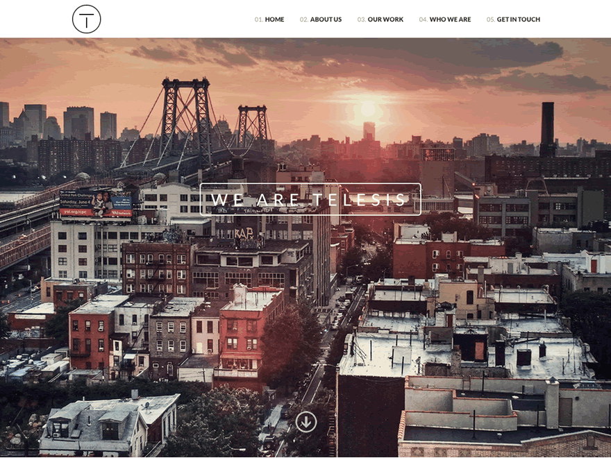Click the circular T logo icon
This screenshot has height=458, width=611.
(x=87, y=19)
